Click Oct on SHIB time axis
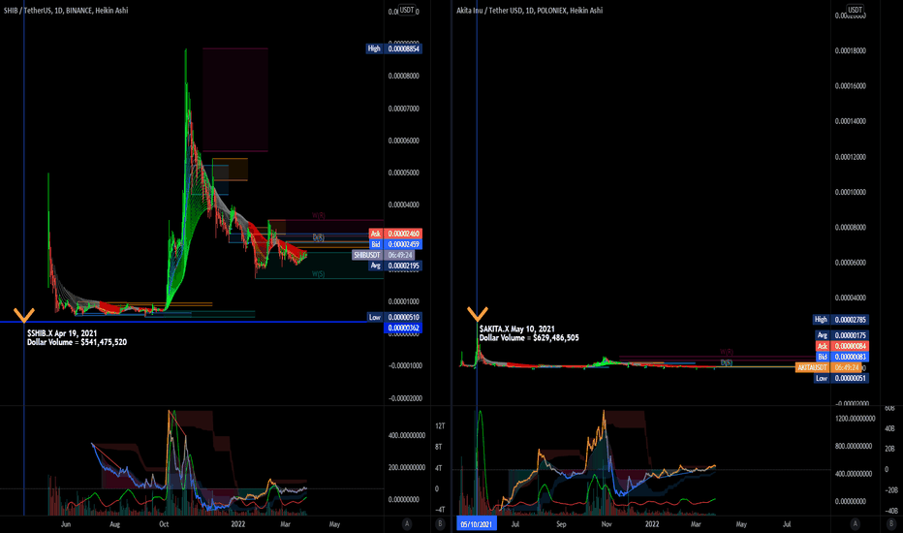Viewport: 903px width, 533px height. point(164,524)
